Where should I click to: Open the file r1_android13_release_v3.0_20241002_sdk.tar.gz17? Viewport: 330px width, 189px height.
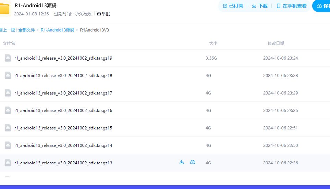pyautogui.click(x=63, y=93)
